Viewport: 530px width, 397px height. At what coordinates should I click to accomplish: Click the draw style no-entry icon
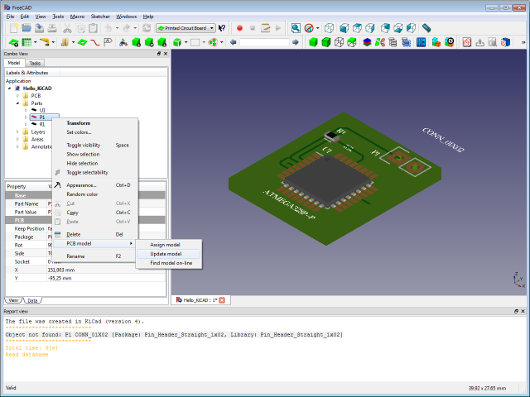[x=309, y=28]
